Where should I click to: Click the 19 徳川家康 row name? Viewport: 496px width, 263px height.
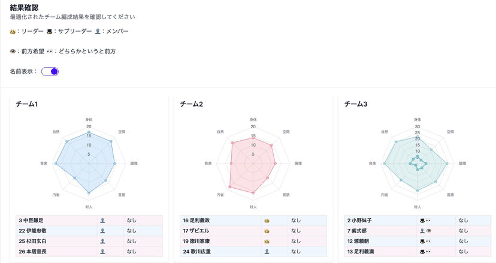pyautogui.click(x=196, y=241)
